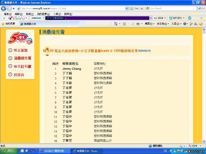The image size is (206, 154).
Task: Click the 得獎者姓名 column header
Action: 70,64
